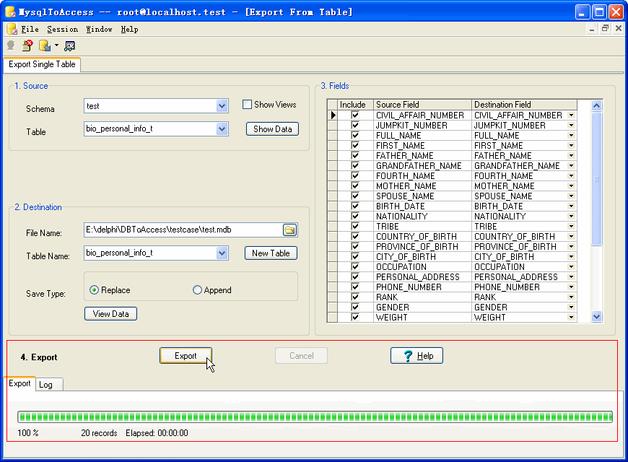Open the File menu
The height and width of the screenshot is (462, 628).
coord(30,30)
